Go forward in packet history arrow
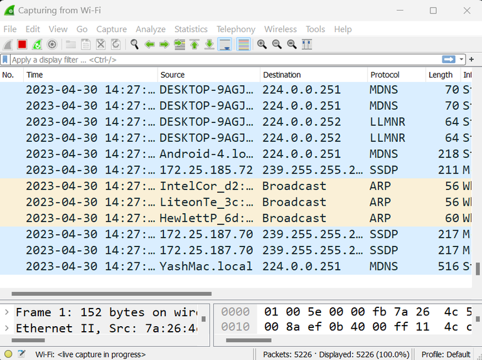 pyautogui.click(x=164, y=45)
